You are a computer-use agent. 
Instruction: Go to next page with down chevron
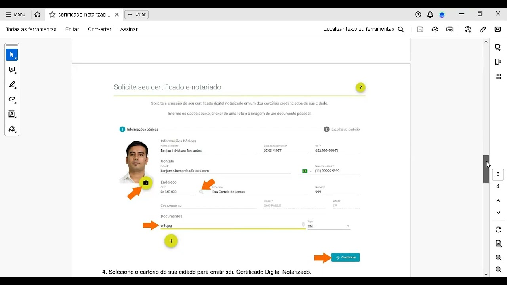tap(498, 213)
